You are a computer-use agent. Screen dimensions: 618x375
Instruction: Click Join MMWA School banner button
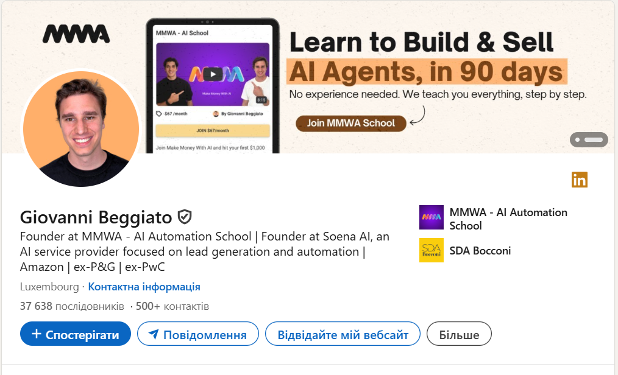pos(351,123)
